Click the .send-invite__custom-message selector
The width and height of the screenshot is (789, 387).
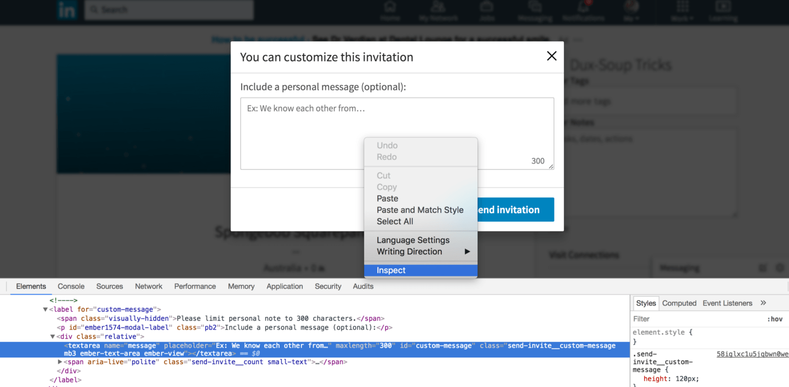click(662, 362)
